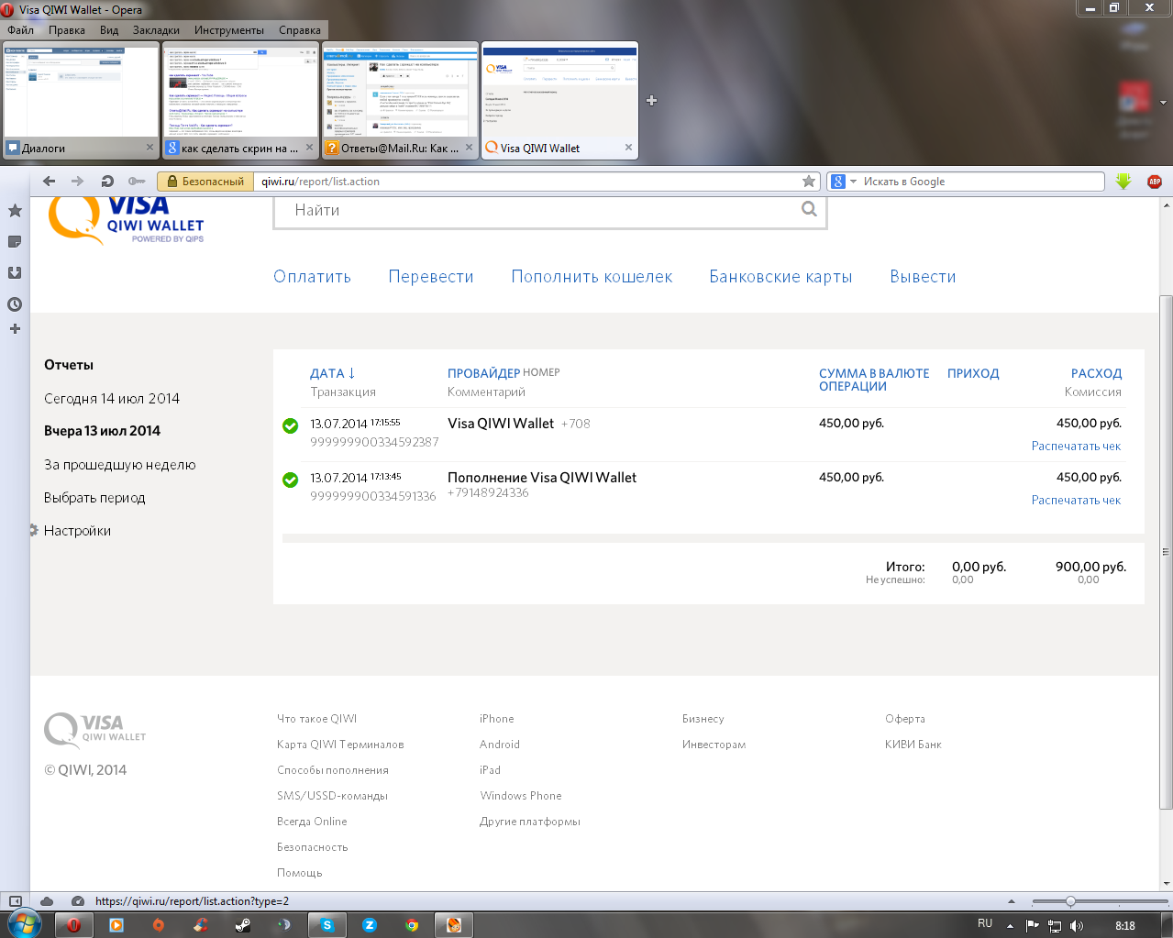The width and height of the screenshot is (1173, 938).
Task: Adjust the zoom slider in status bar
Action: [1070, 901]
